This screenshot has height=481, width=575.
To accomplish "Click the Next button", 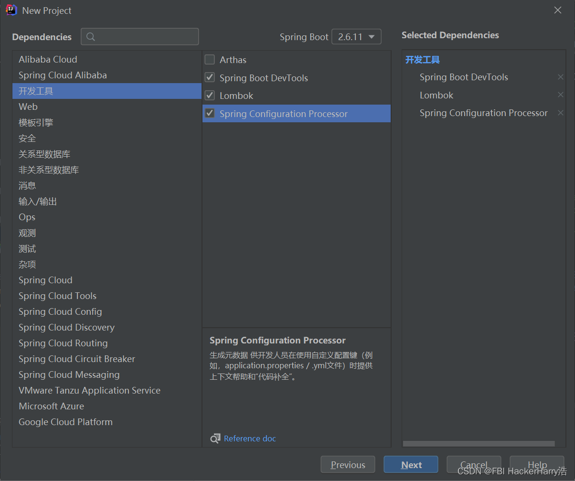I will (411, 465).
